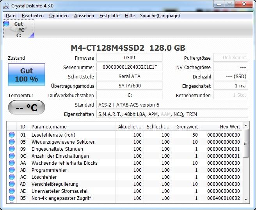The width and height of the screenshot is (256, 210).
Task: Click the Aktueller... column header
Action: point(130,126)
